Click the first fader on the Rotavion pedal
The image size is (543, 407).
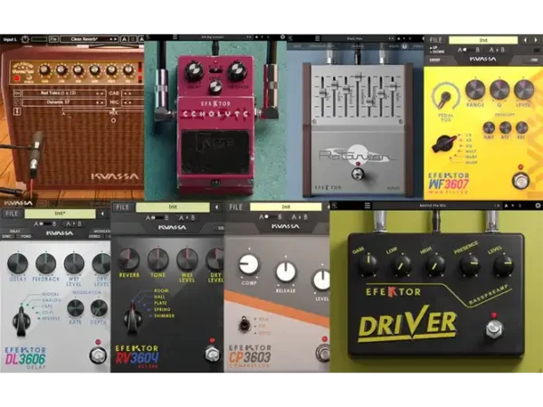pos(322,93)
